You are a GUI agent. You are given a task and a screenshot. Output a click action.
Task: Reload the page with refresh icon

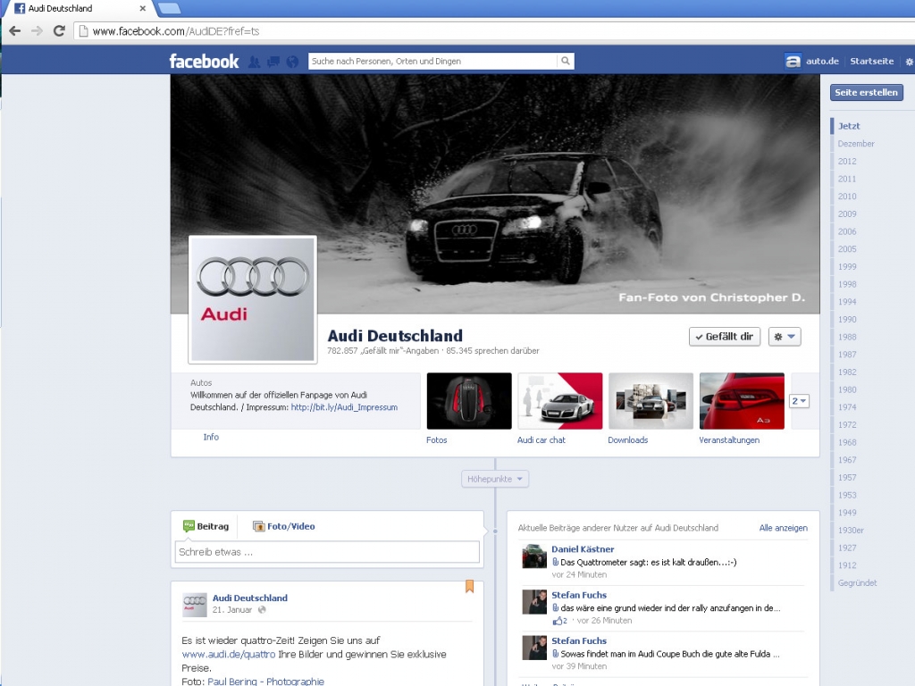59,31
